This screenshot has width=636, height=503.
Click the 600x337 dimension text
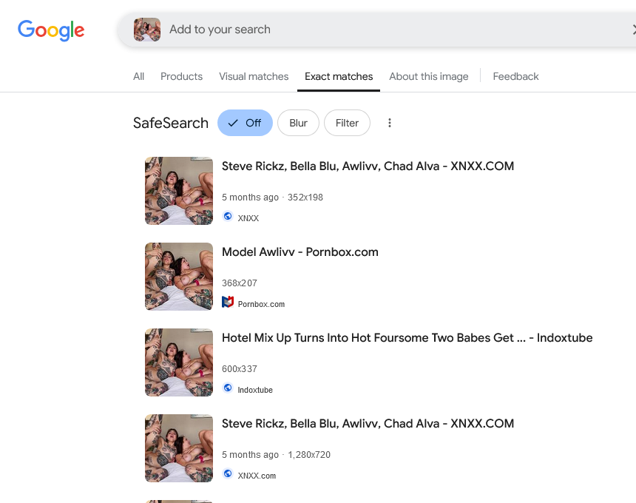tap(240, 368)
